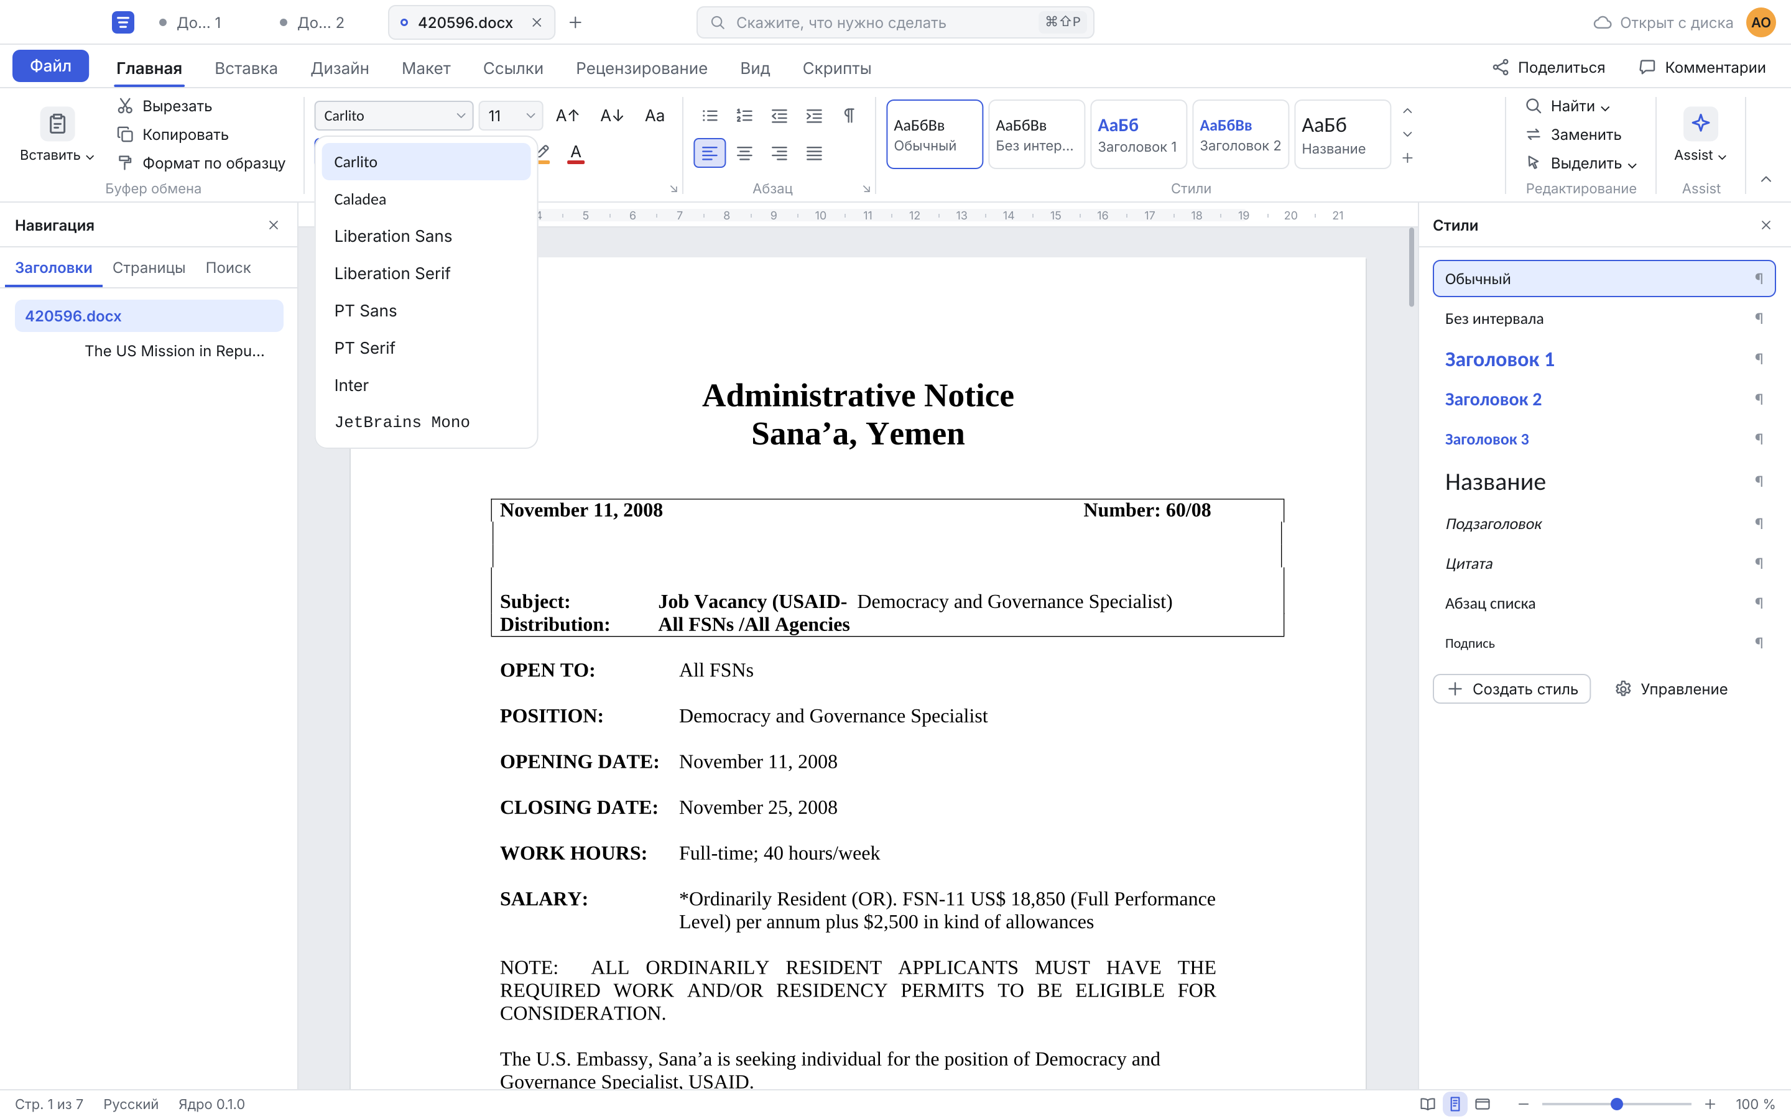
Task: Click the red font color icon
Action: point(576,154)
